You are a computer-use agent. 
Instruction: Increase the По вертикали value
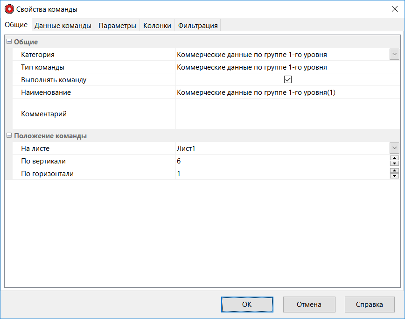(x=395, y=158)
